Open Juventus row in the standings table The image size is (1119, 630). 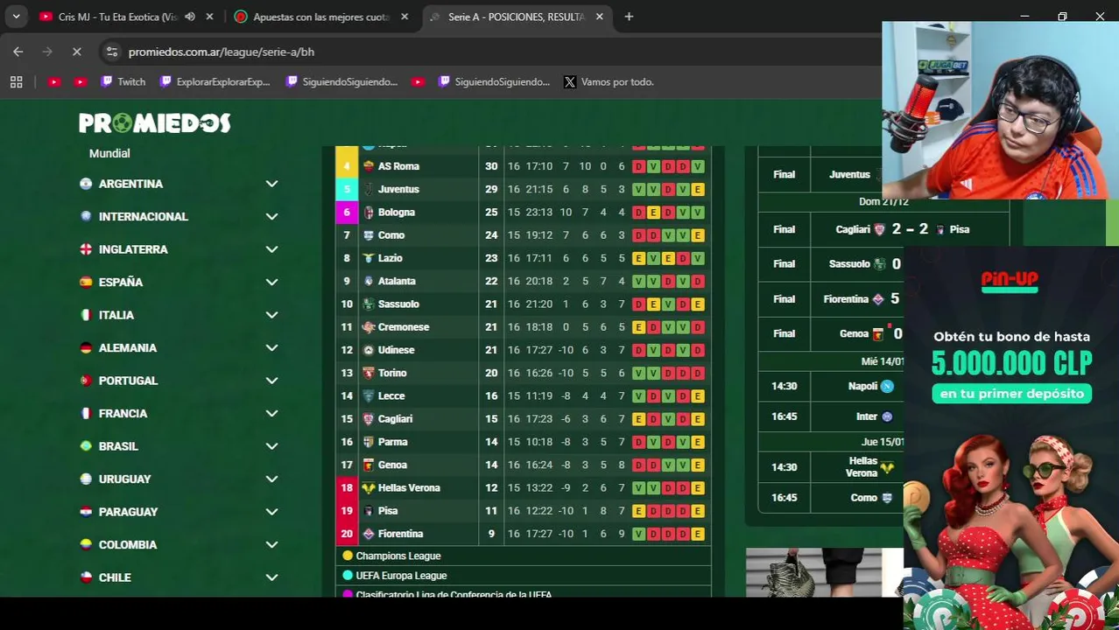pos(523,189)
